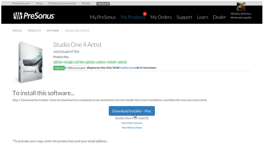The width and height of the screenshot is (263, 145).
Task: Open My.PreSonus menu item
Action: click(103, 17)
